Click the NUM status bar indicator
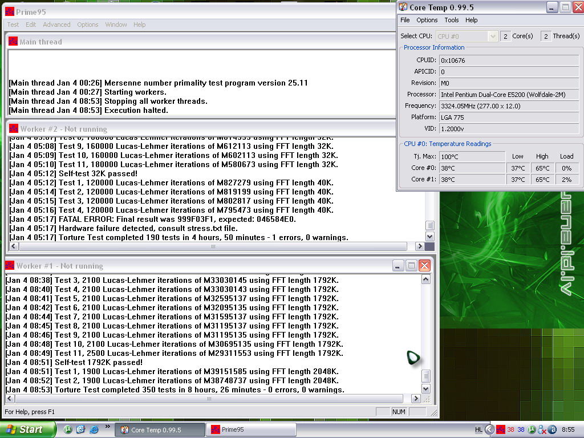Screen dimensions: 584x438 tap(399, 412)
